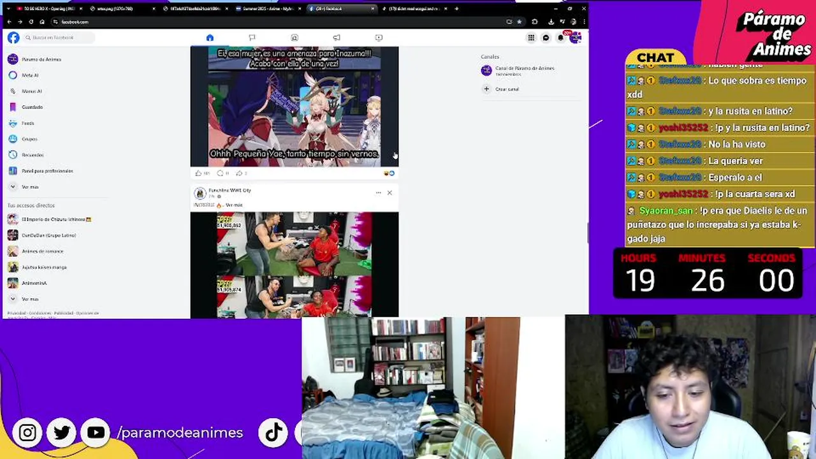Go forward in the browser
This screenshot has width=816, height=459.
click(x=20, y=22)
